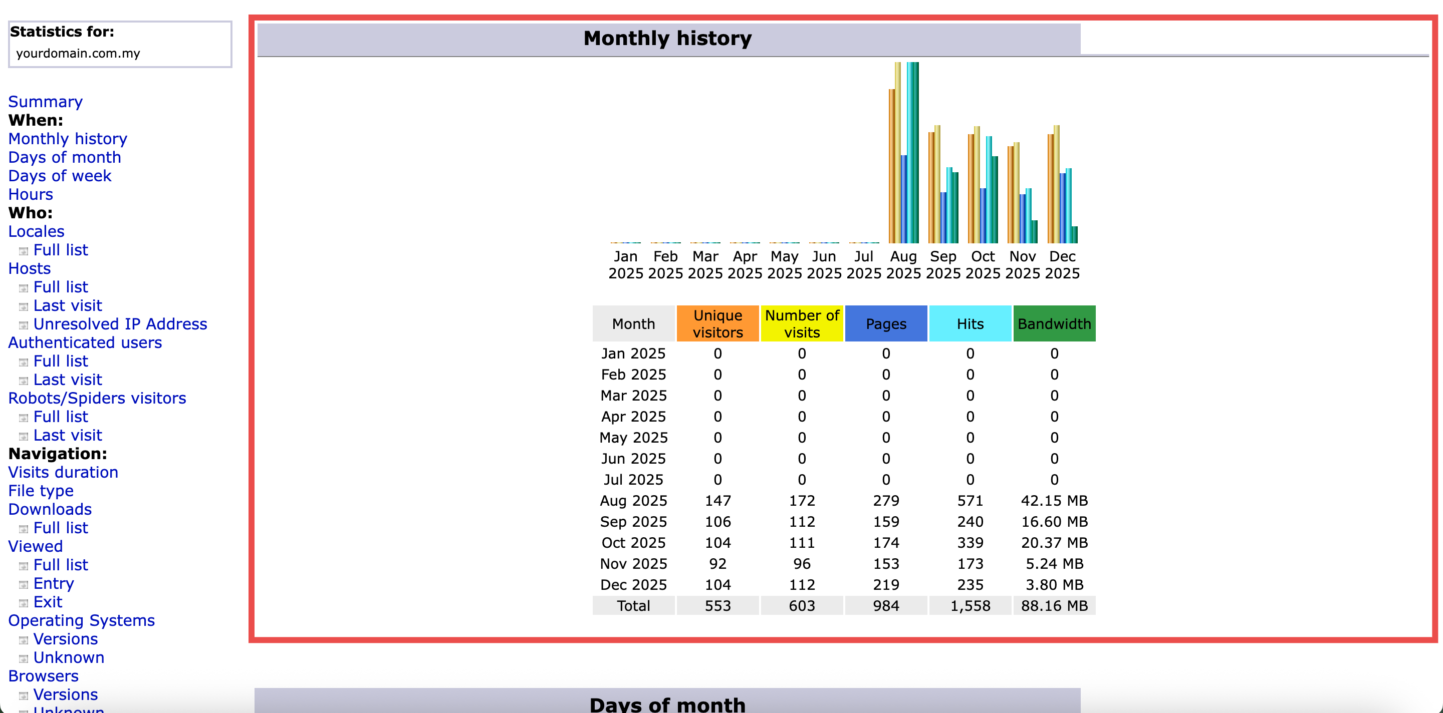Open Days of week statistics
The image size is (1443, 713).
(x=60, y=176)
